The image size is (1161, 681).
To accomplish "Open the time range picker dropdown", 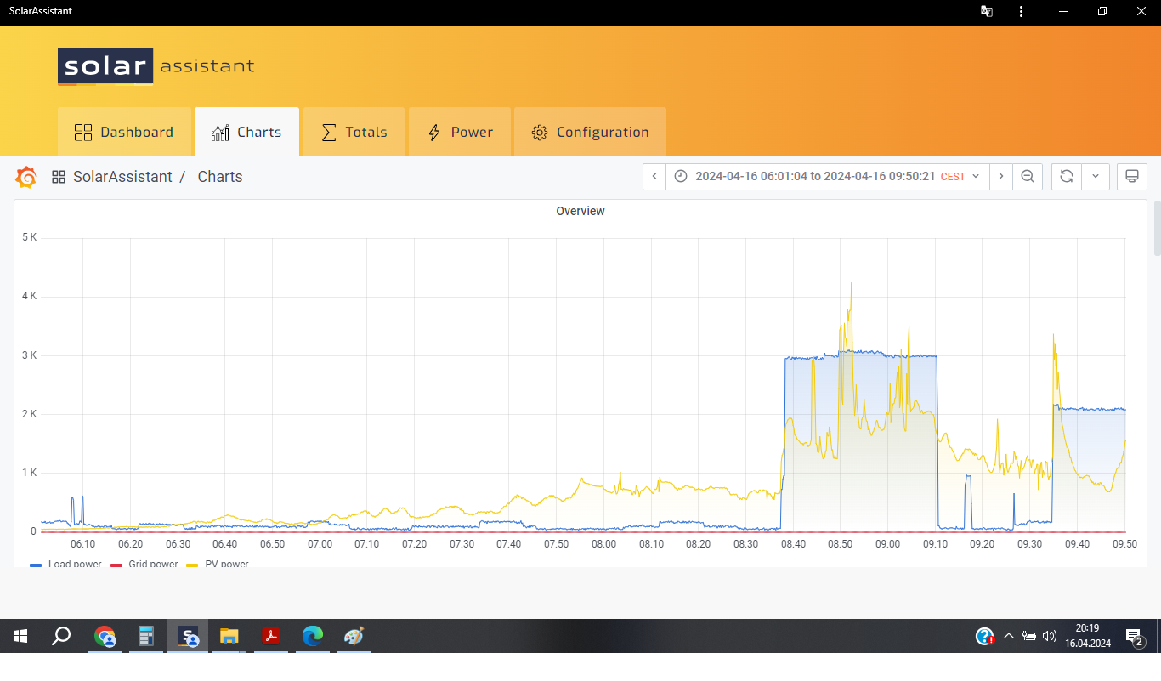I will (x=824, y=177).
